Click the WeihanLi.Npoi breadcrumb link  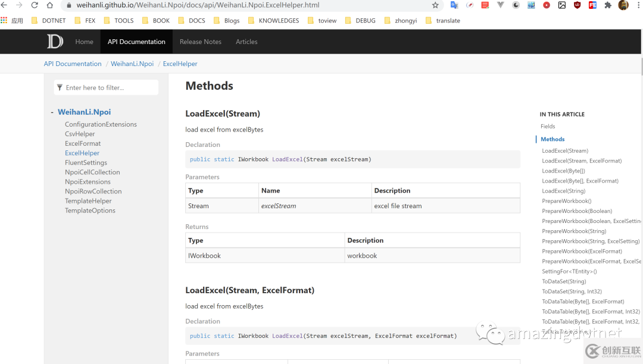[132, 64]
